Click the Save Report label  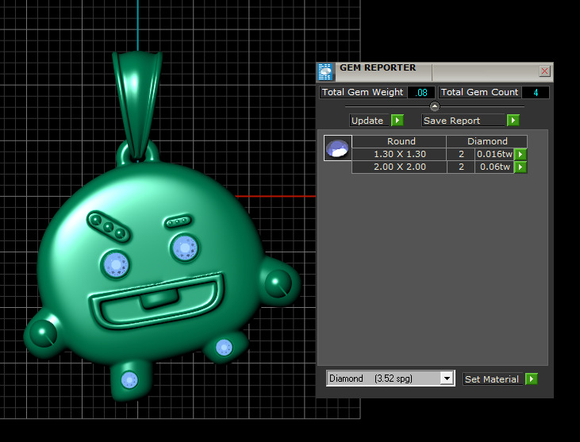tap(463, 120)
